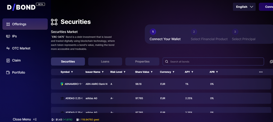This screenshot has width=273, height=122.
Task: Open the IPs section icon
Action: coord(8,36)
